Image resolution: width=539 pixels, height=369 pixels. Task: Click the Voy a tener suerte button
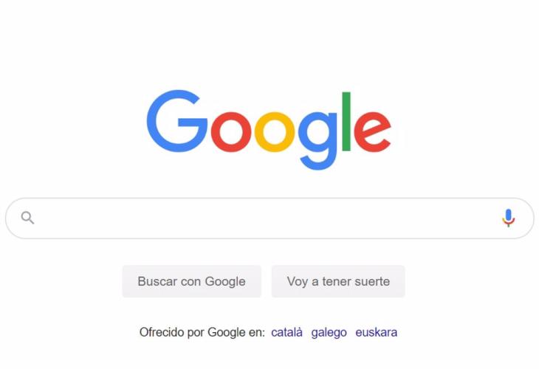[x=338, y=281]
